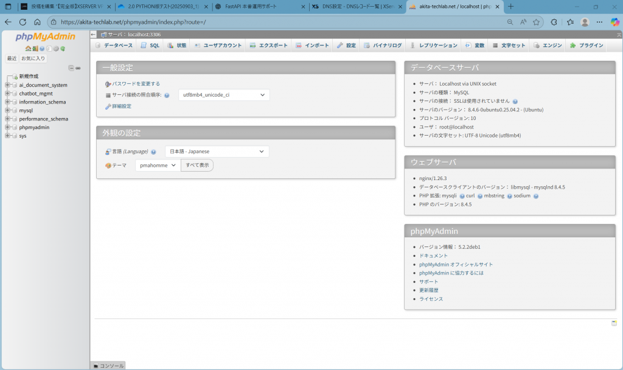Open レプリケーション tab

coord(434,45)
